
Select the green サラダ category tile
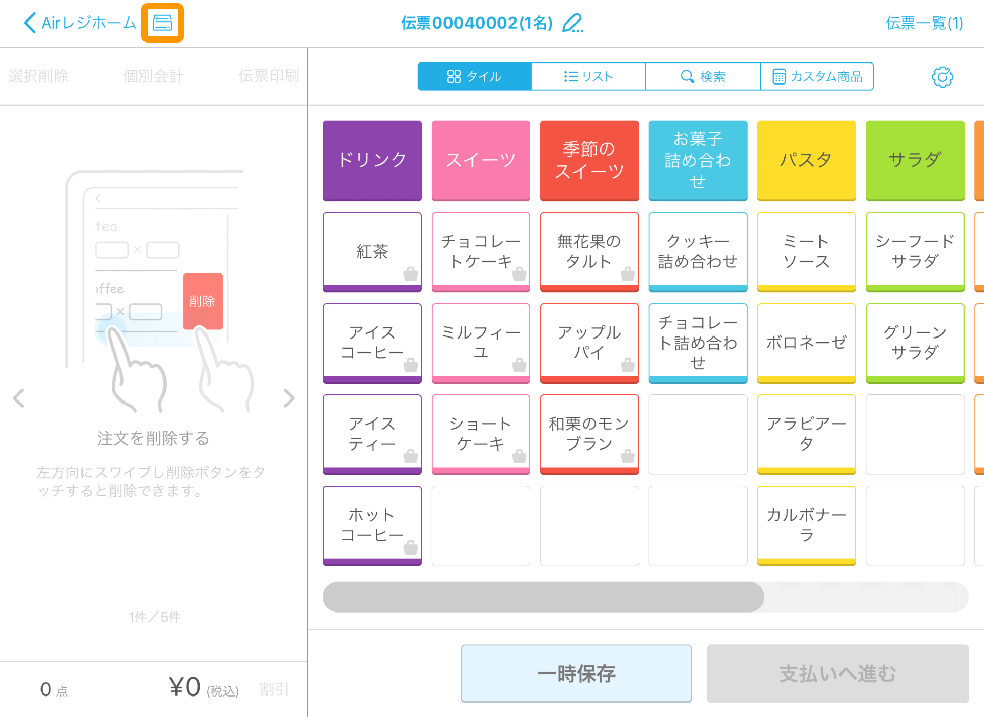coord(915,160)
